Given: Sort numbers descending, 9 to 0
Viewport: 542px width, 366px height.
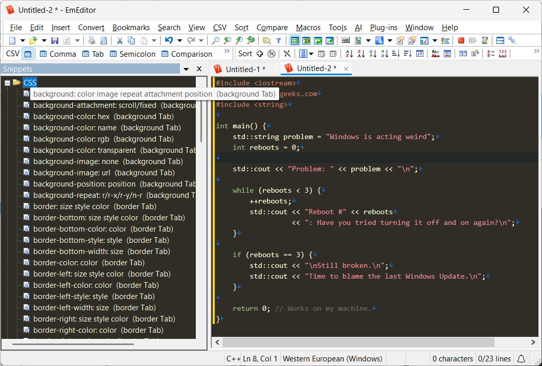Looking at the screenshot, I should pyautogui.click(x=385, y=54).
